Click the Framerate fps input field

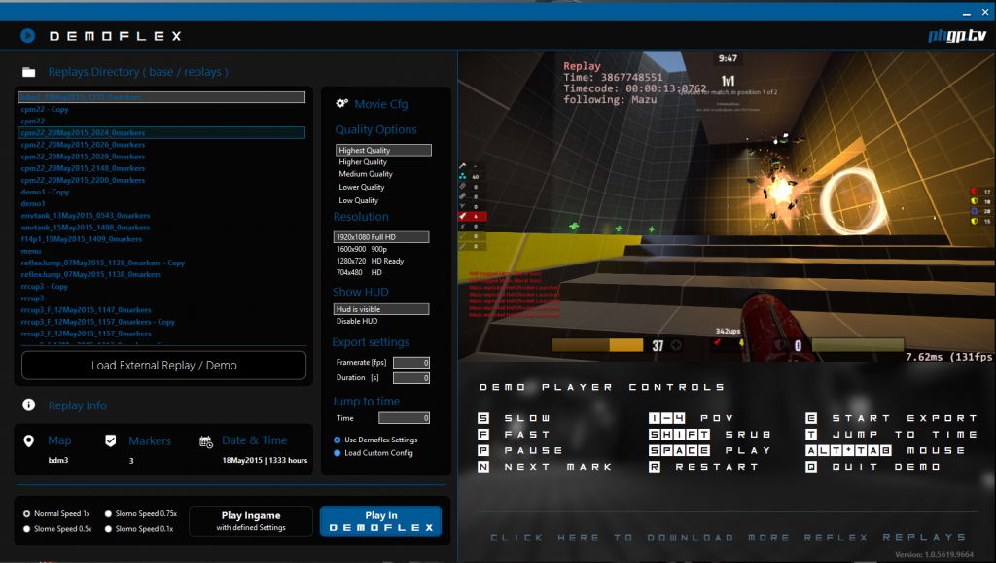click(410, 363)
